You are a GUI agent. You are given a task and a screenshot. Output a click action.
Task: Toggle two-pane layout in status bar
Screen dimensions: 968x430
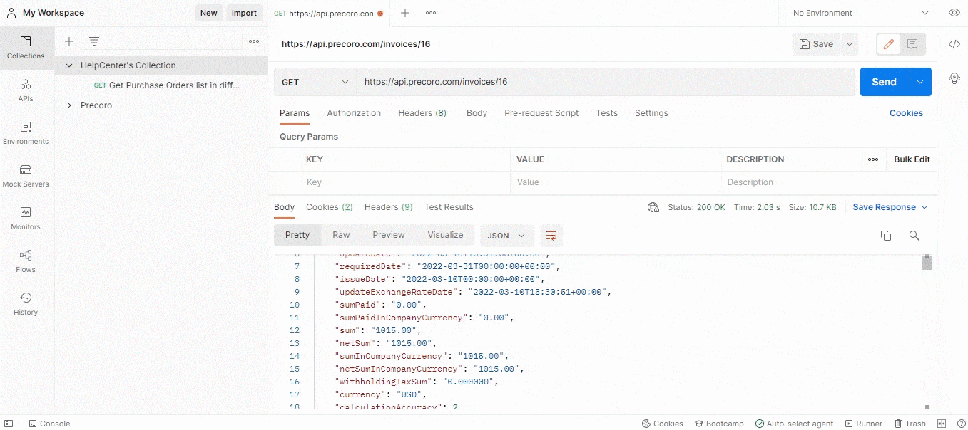click(942, 424)
